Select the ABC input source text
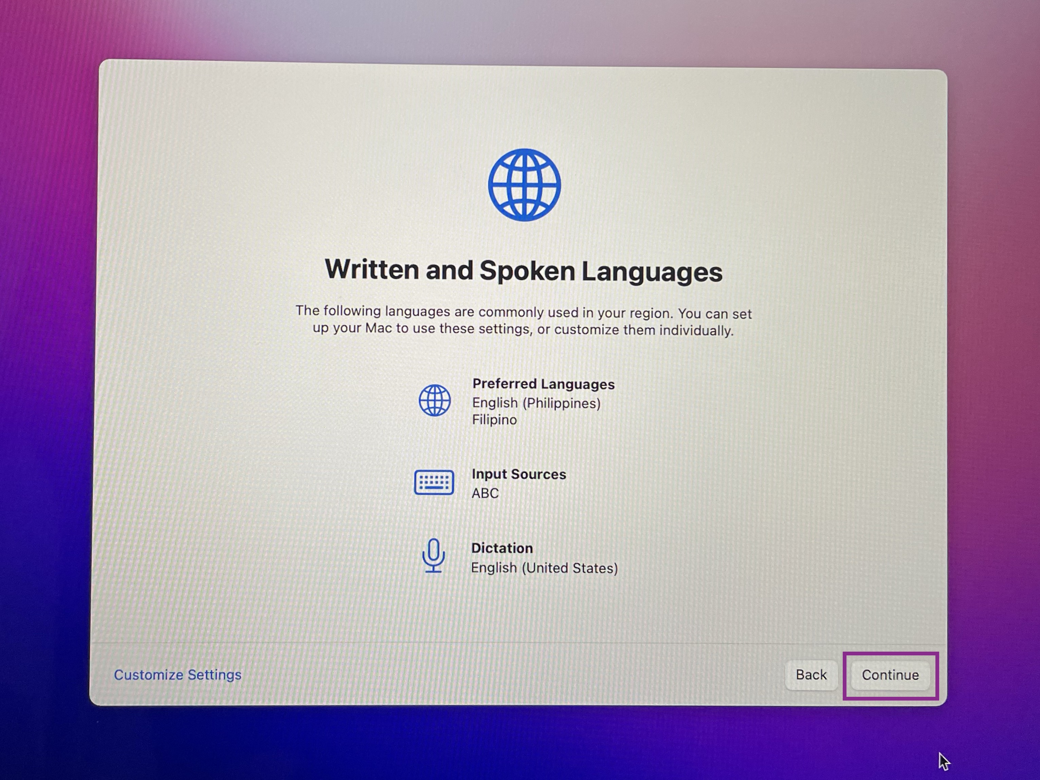 coord(485,493)
